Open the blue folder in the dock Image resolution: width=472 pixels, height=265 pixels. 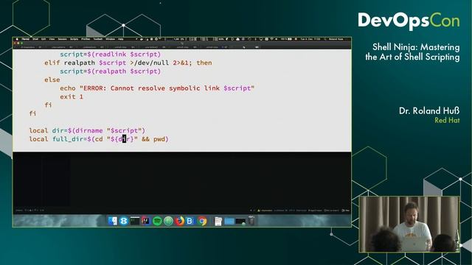(229, 222)
